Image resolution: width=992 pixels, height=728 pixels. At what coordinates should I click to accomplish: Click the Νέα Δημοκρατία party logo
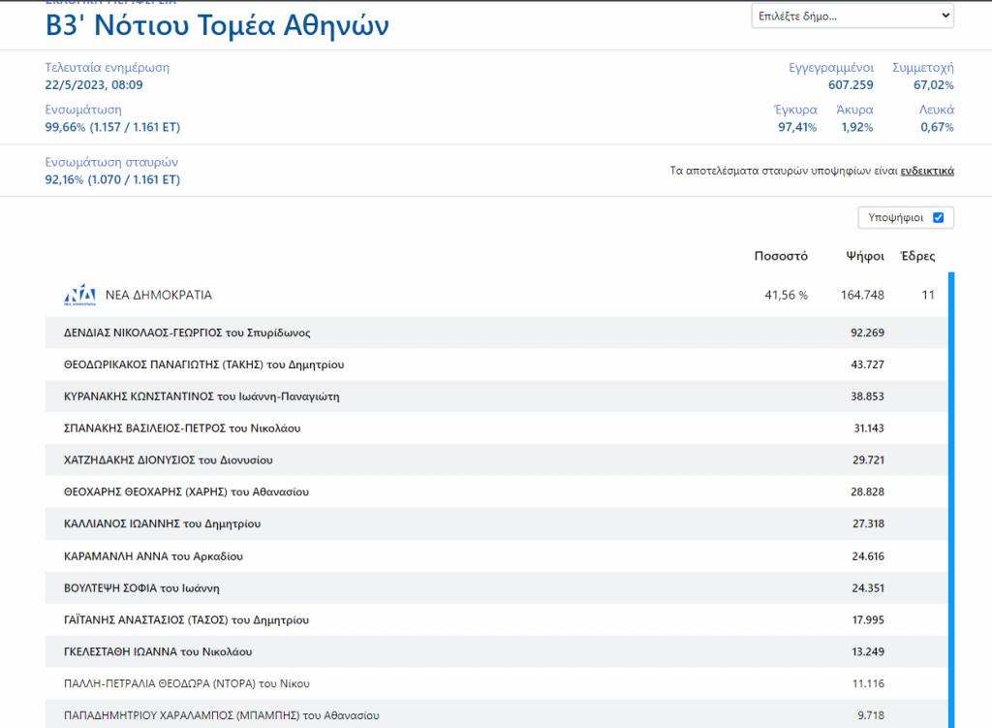click(80, 296)
